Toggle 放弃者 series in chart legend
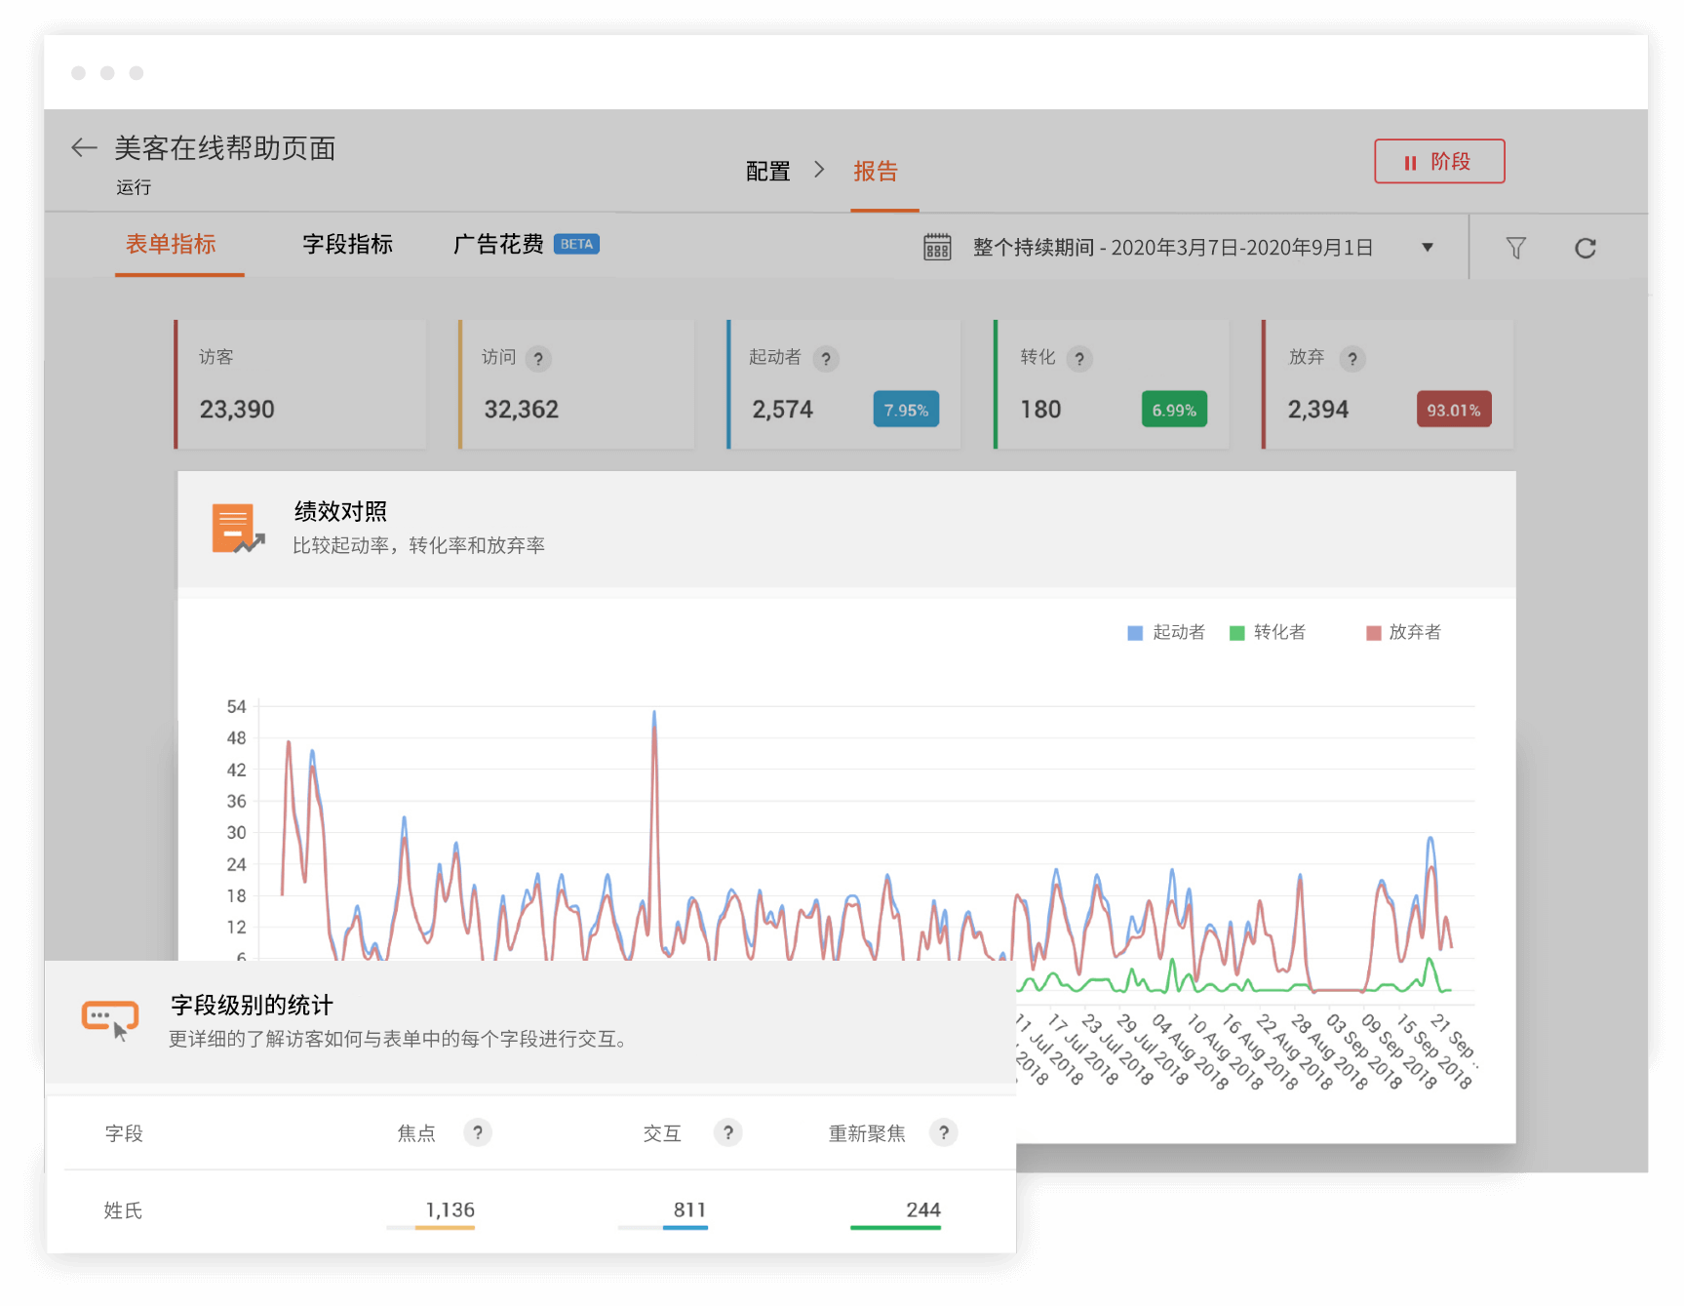 coord(1403,632)
